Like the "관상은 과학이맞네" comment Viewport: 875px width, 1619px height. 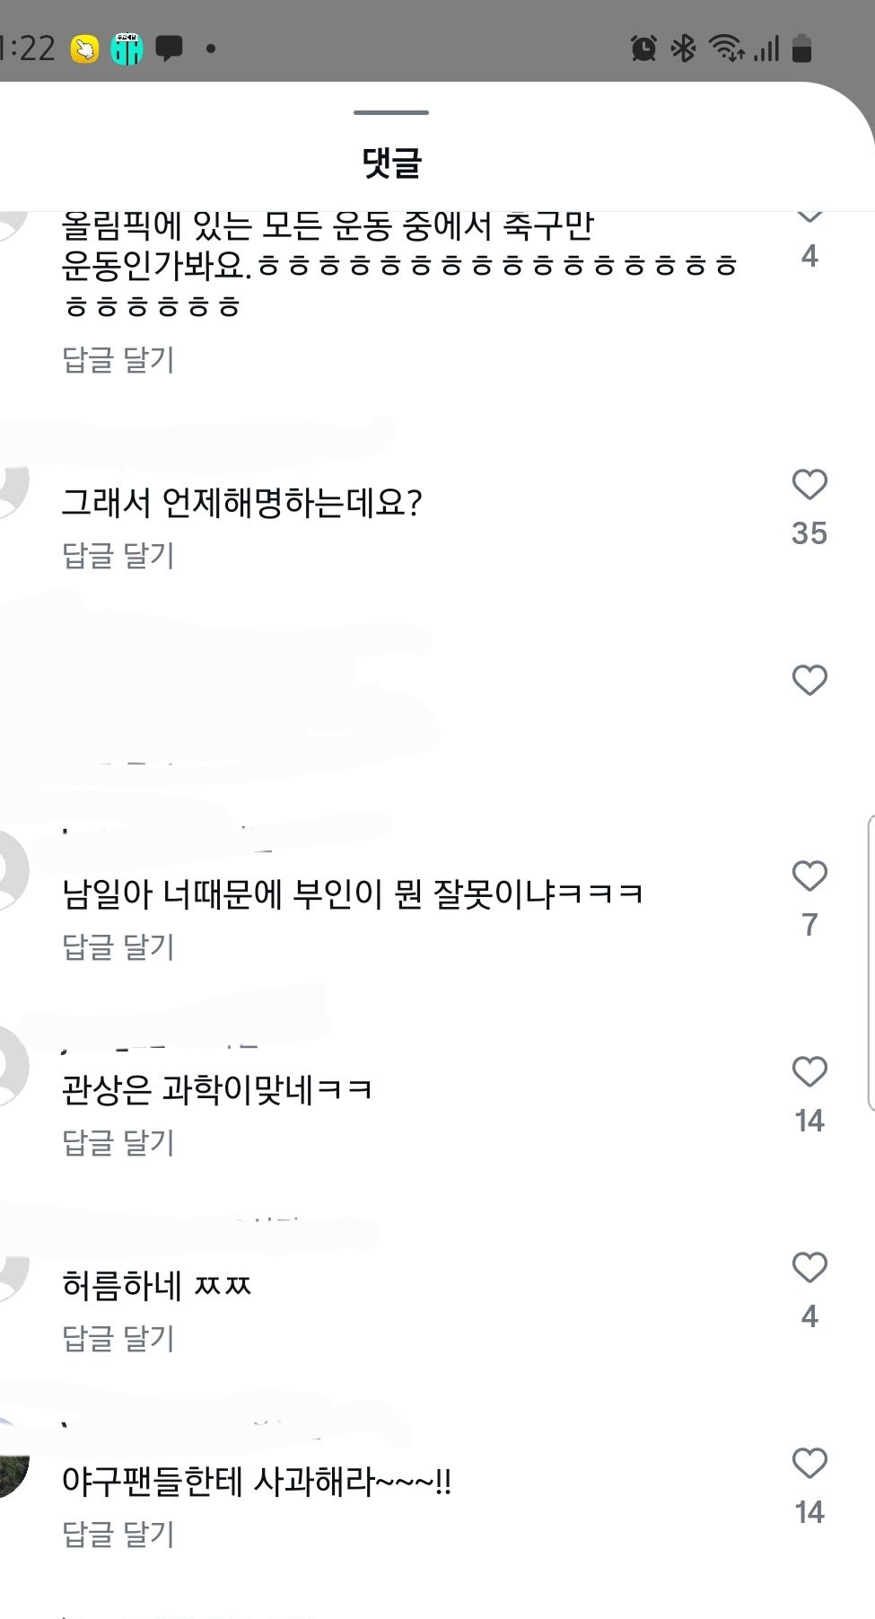tap(810, 1070)
